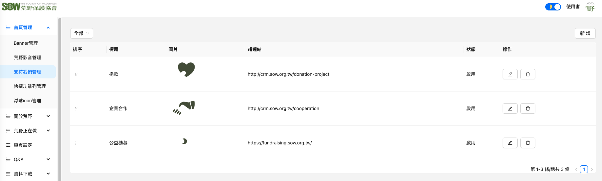Open the 全部 filter dropdown

(81, 33)
